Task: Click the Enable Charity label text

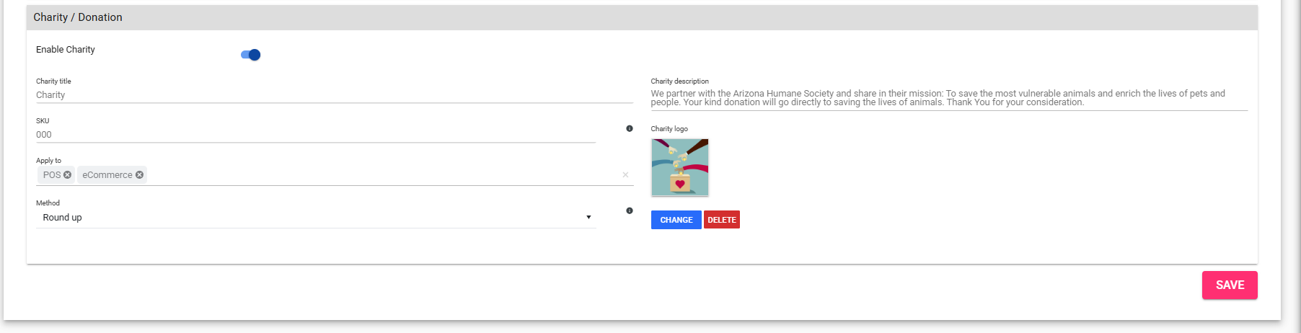Action: 66,50
